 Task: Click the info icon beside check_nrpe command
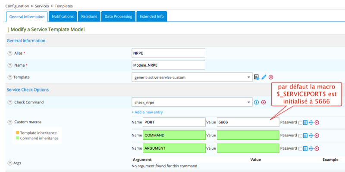coord(256,102)
